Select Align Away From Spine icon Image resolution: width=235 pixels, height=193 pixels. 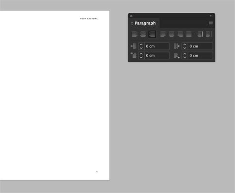click(x=209, y=34)
